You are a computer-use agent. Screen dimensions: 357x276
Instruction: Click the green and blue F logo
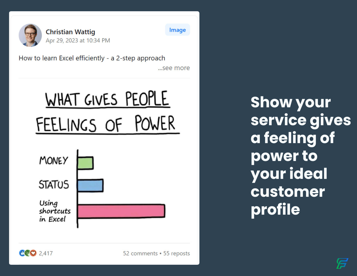[342, 263]
